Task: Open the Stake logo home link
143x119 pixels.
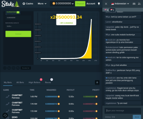Action: [x=10, y=4]
